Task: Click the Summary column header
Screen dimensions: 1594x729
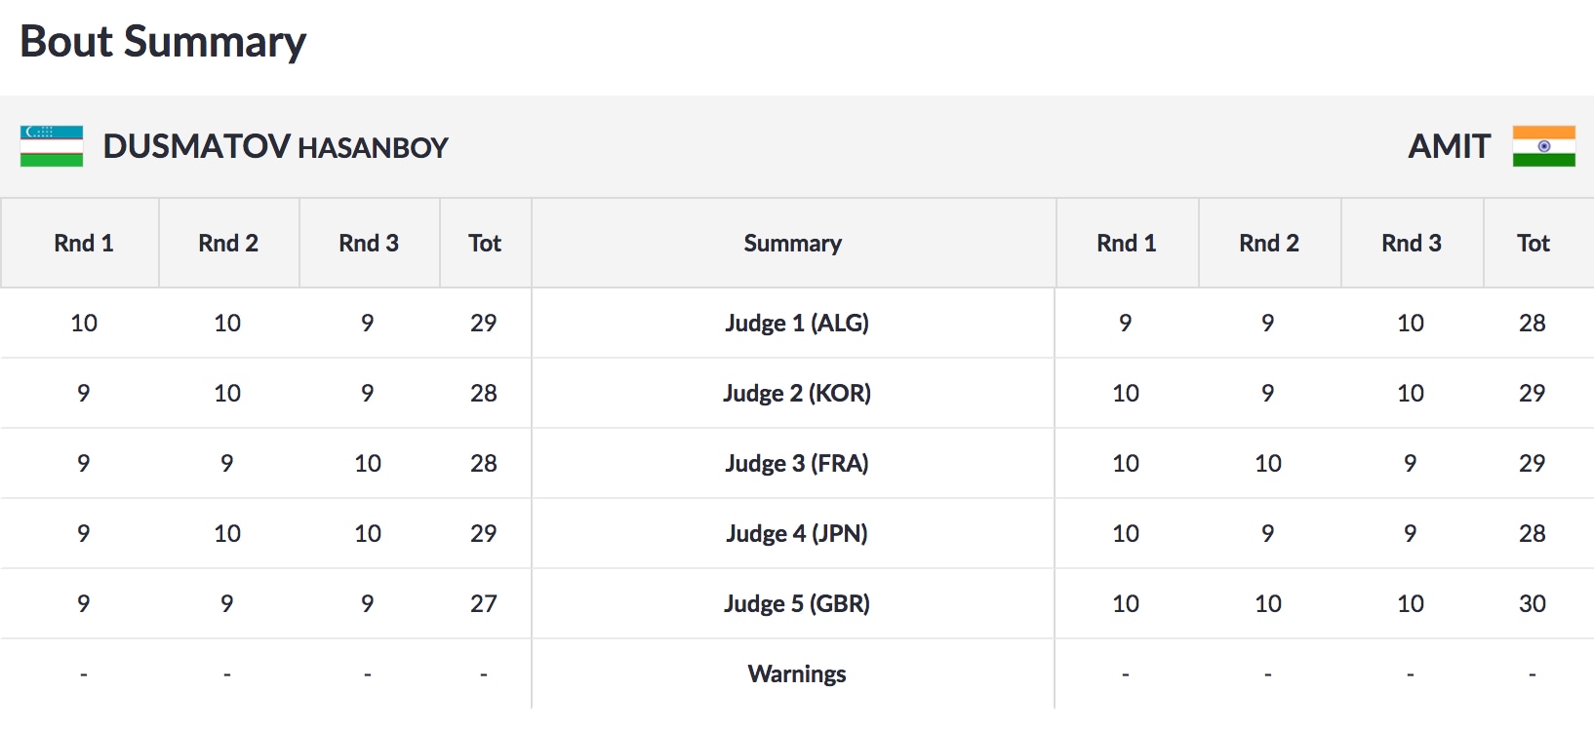Action: coord(792,244)
